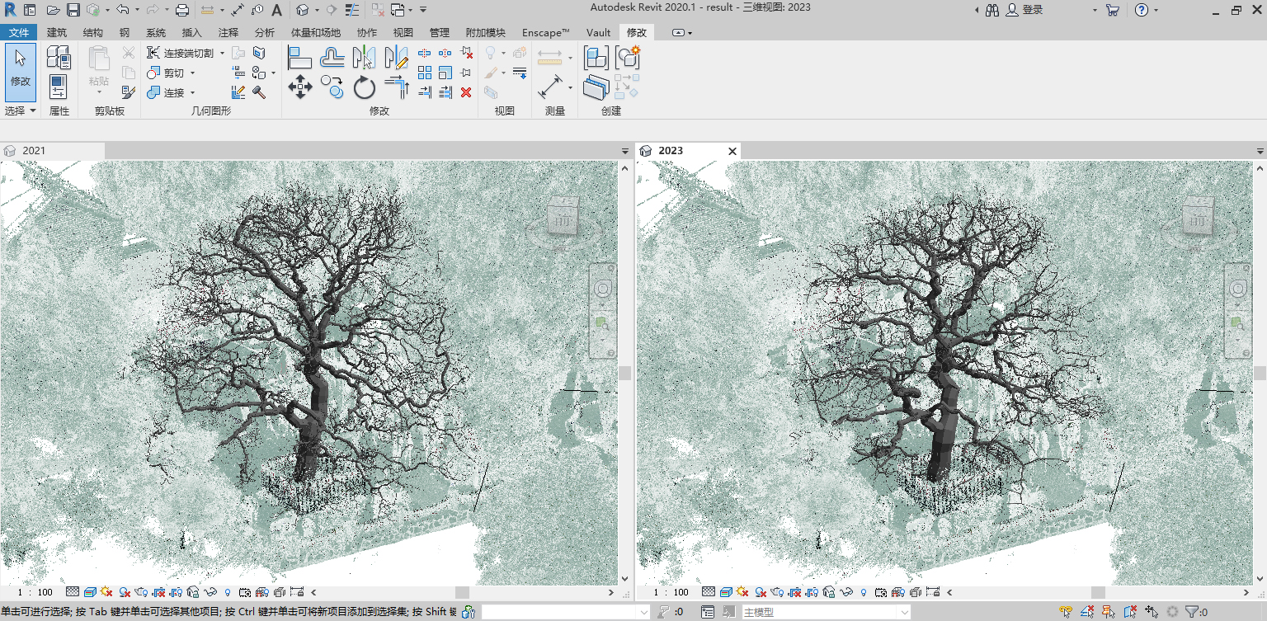1267x621 pixels.
Task: Toggle Drag Elements on Selection in status bar
Action: coord(1152,612)
